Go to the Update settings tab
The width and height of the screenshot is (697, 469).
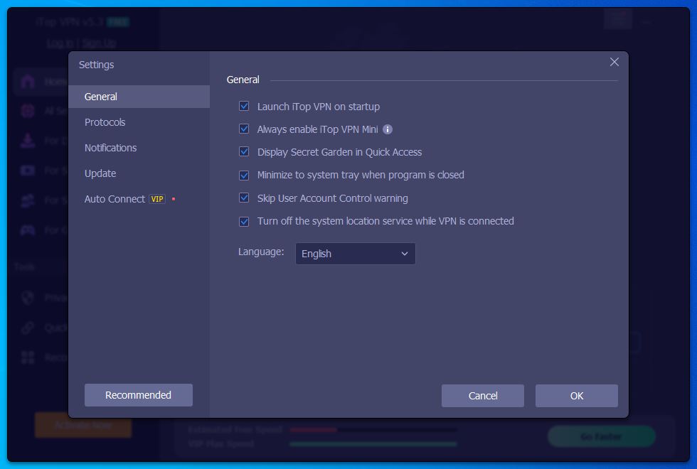pyautogui.click(x=139, y=173)
